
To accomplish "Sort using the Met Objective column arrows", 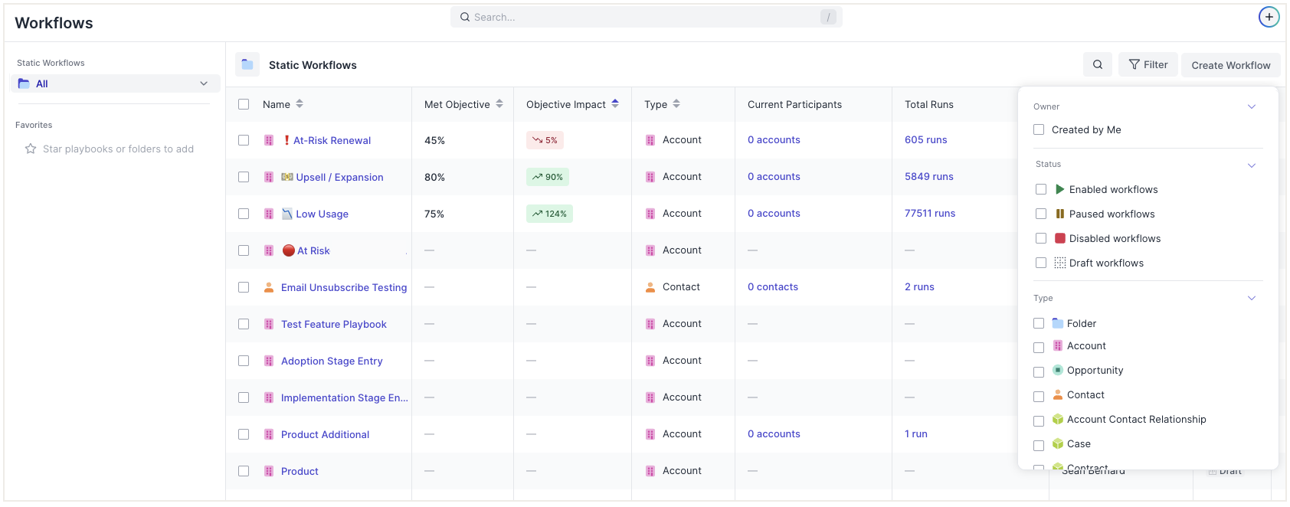I will [499, 104].
